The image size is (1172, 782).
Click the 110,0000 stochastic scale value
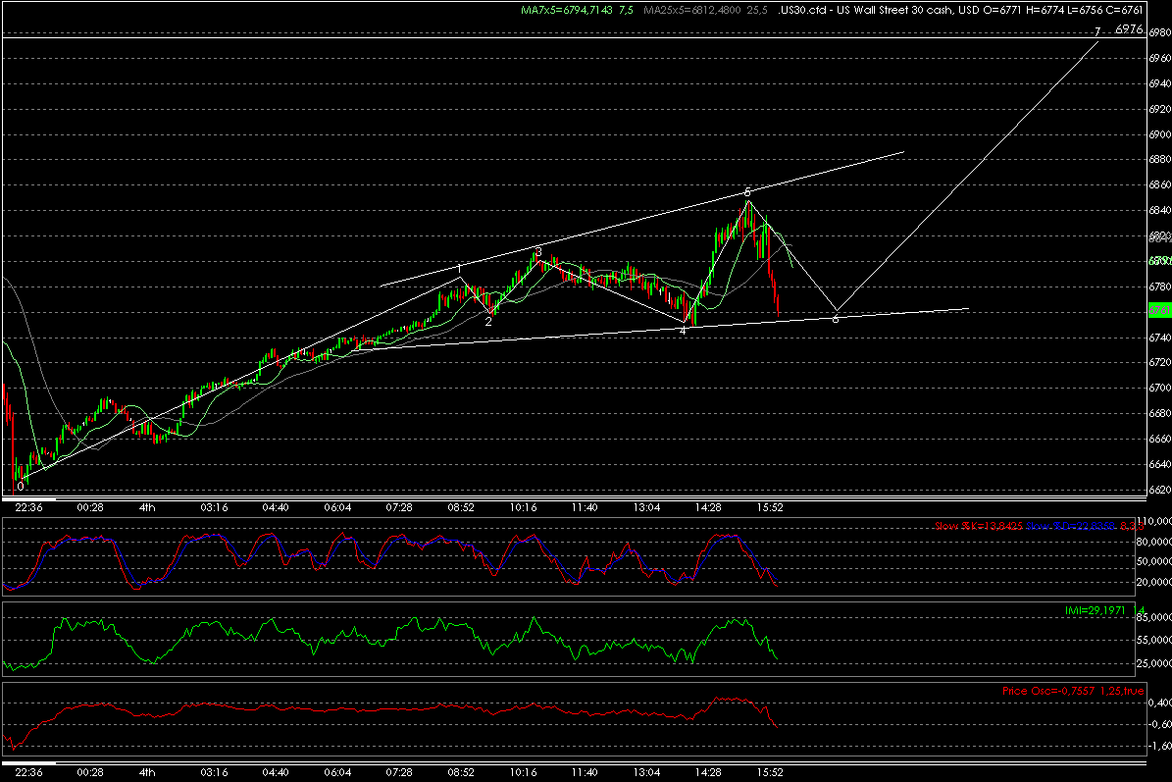coord(1154,521)
